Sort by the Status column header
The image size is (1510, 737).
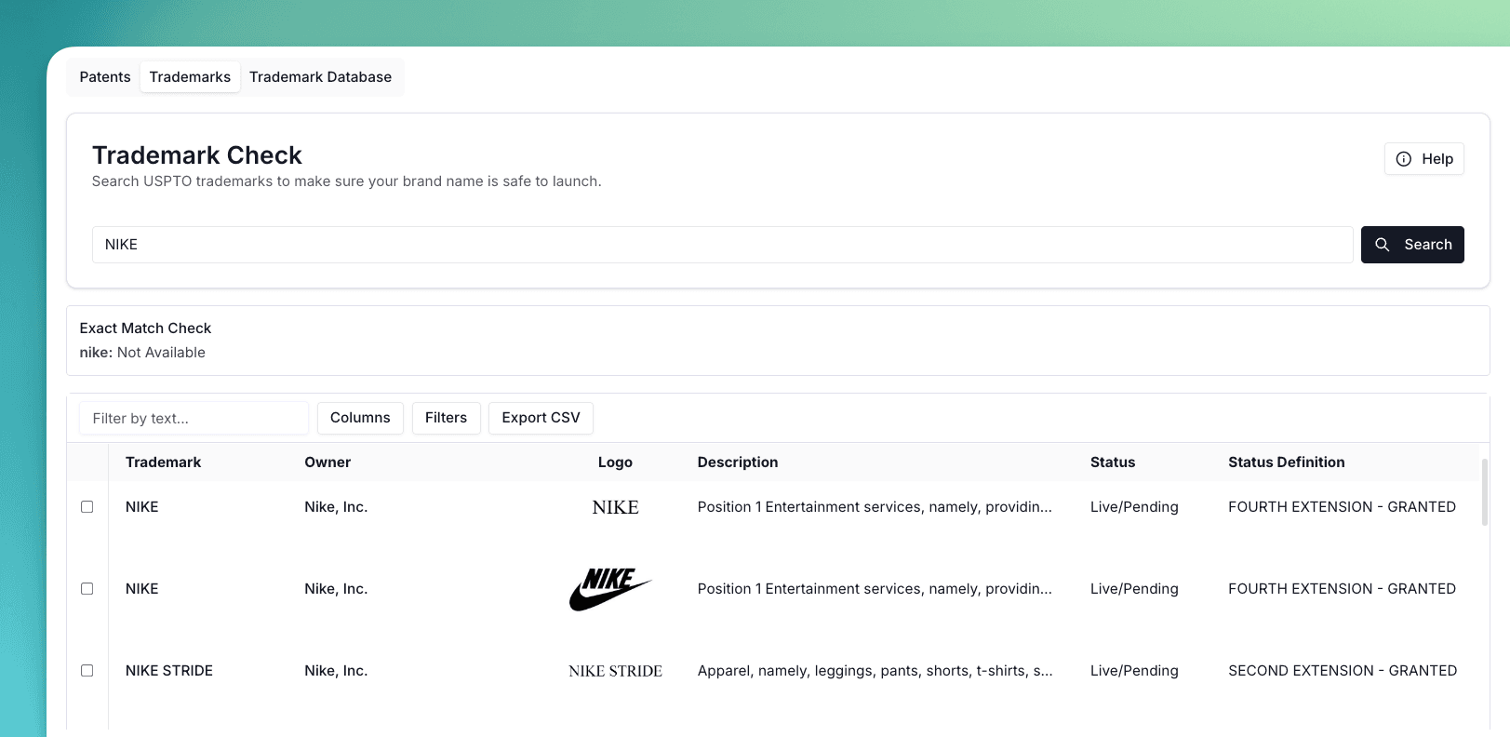(x=1112, y=462)
